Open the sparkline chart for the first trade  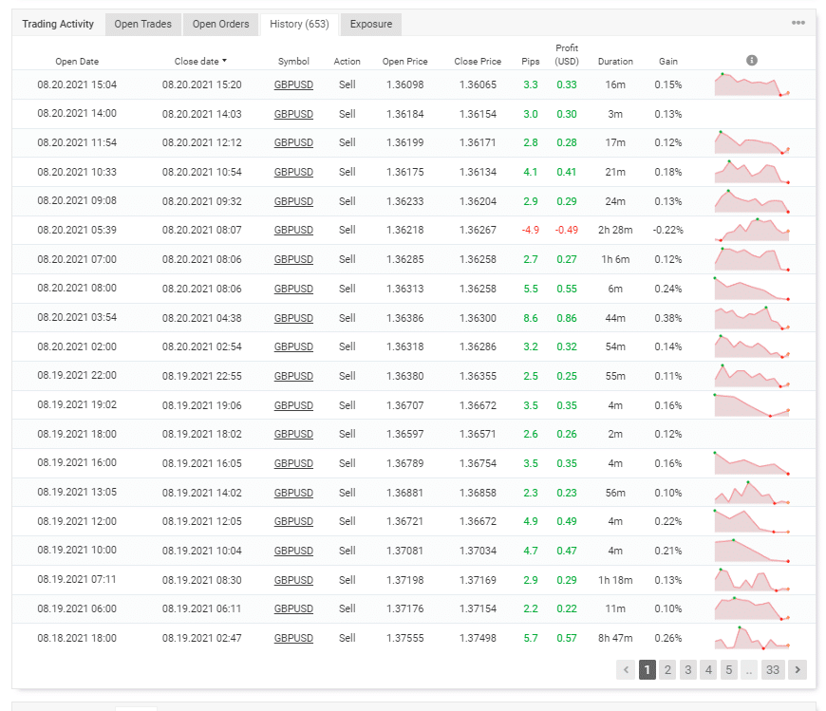click(749, 84)
